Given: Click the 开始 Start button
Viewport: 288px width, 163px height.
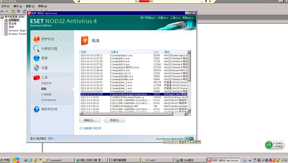Looking at the screenshot, I should pos(5,160).
